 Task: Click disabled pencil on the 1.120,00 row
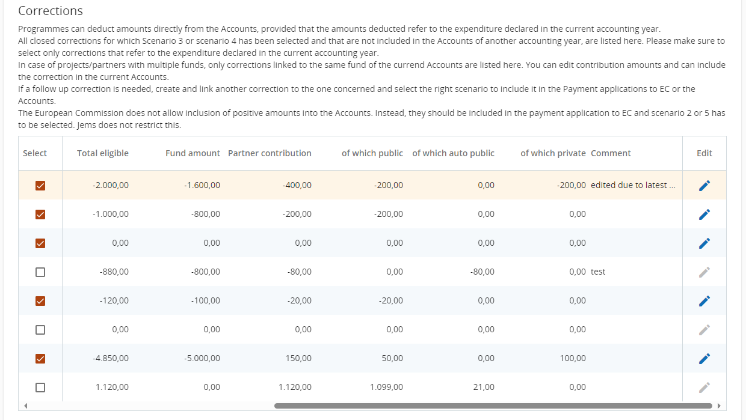coord(704,388)
